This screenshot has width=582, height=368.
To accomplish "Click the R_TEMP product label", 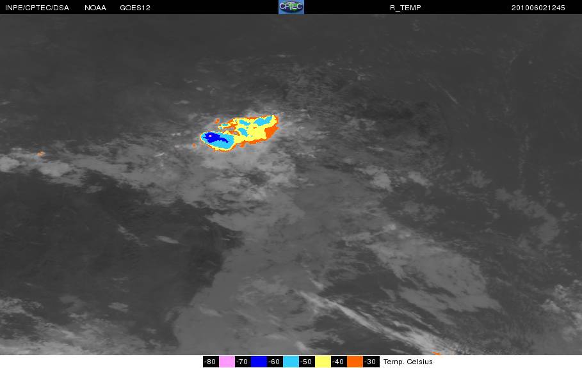I will pos(405,8).
